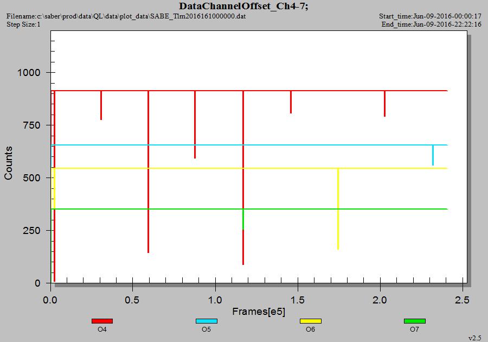Viewport: 488px width, 342px height.
Task: Click the red spike near frame 0.3
Action: [x=101, y=105]
